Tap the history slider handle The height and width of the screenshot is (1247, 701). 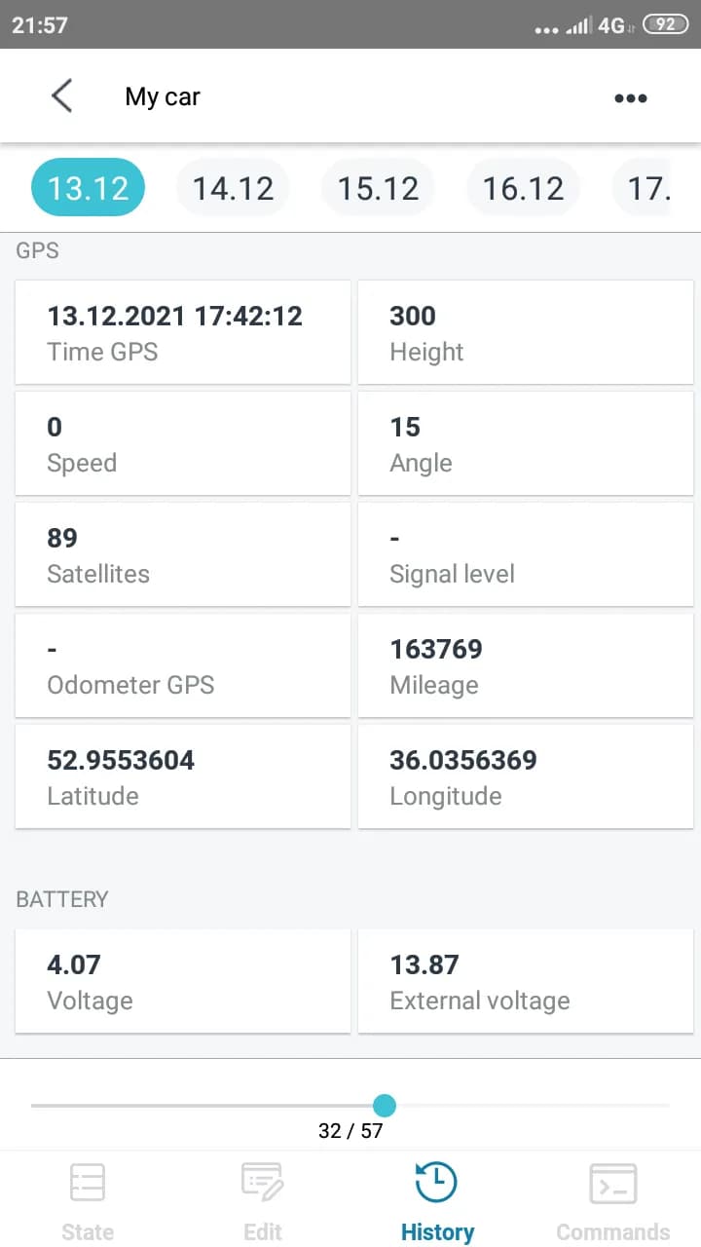385,1105
